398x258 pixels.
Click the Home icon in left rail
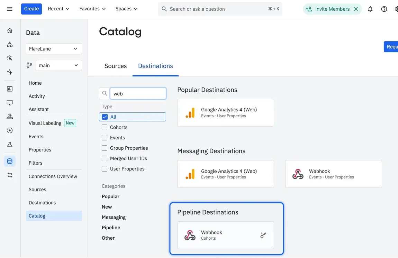[10, 30]
